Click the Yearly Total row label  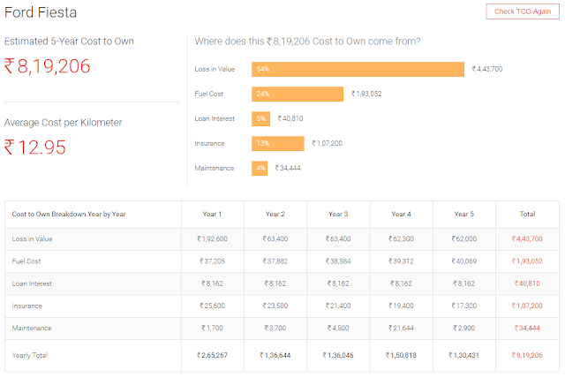tap(30, 355)
